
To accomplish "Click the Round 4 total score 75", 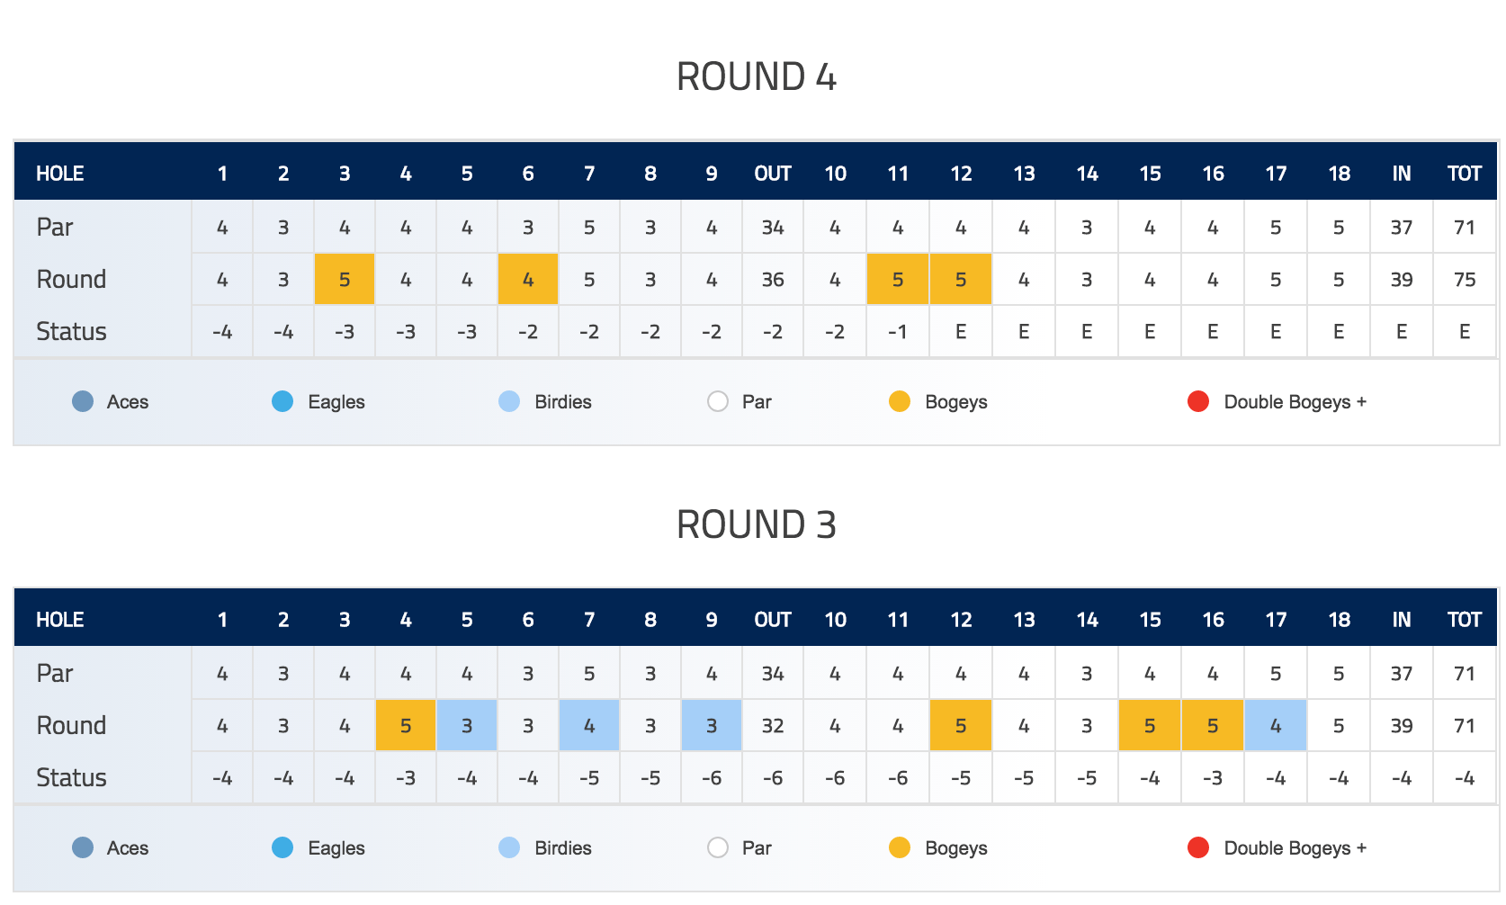I will (x=1465, y=279).
